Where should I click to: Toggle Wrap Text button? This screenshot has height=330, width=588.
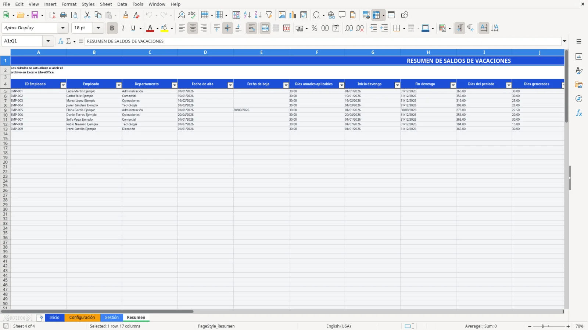click(252, 28)
